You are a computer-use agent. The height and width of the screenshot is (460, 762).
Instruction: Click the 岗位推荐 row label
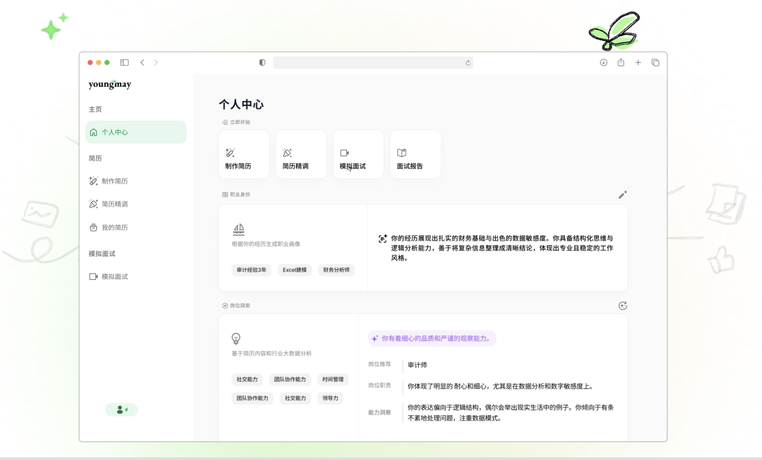[x=380, y=364]
